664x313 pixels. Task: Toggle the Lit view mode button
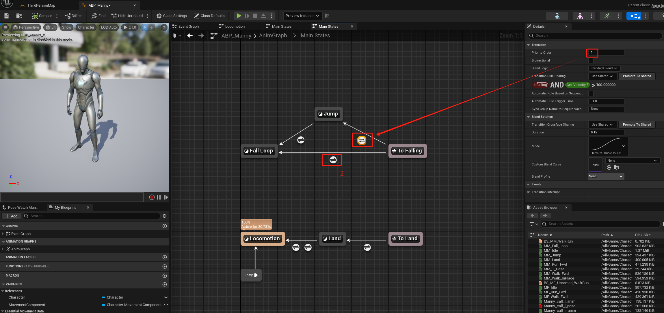51,27
